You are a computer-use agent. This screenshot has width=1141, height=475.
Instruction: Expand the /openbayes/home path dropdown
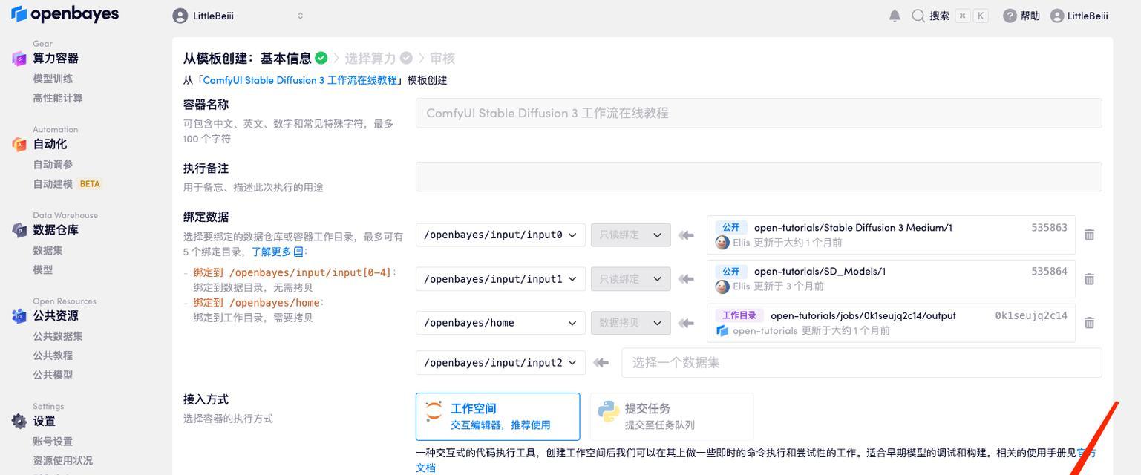coord(500,323)
